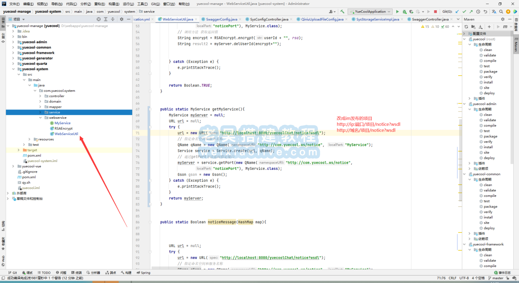Build project using the hammer icon
This screenshot has width=519, height=283.
coord(342,12)
